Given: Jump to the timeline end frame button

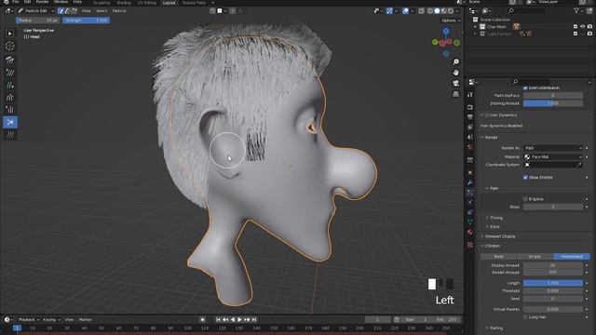Looking at the screenshot, I should pos(254,320).
